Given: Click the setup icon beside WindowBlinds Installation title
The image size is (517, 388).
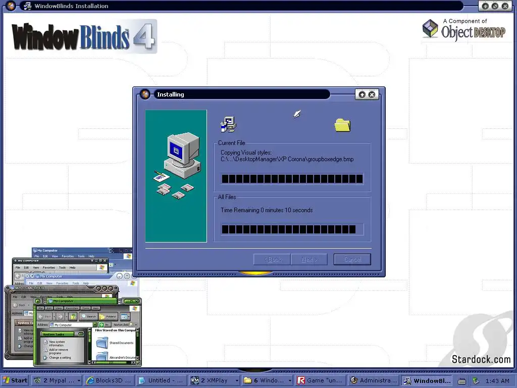Looking at the screenshot, I should coord(28,6).
